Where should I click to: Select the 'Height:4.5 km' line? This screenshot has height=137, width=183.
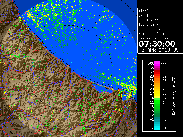151,34
